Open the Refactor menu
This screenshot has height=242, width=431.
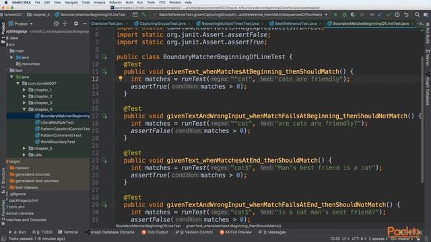tap(115, 3)
